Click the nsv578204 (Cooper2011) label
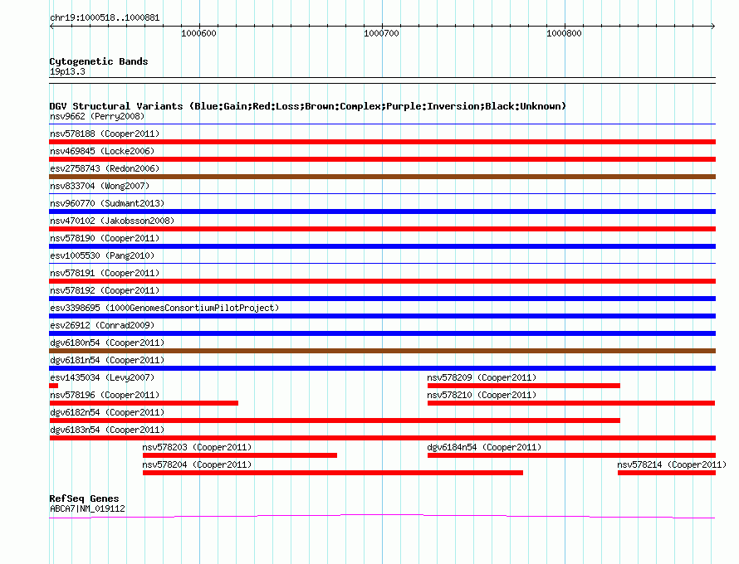 (197, 464)
